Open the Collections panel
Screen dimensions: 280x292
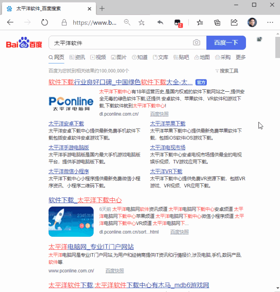coord(217,23)
